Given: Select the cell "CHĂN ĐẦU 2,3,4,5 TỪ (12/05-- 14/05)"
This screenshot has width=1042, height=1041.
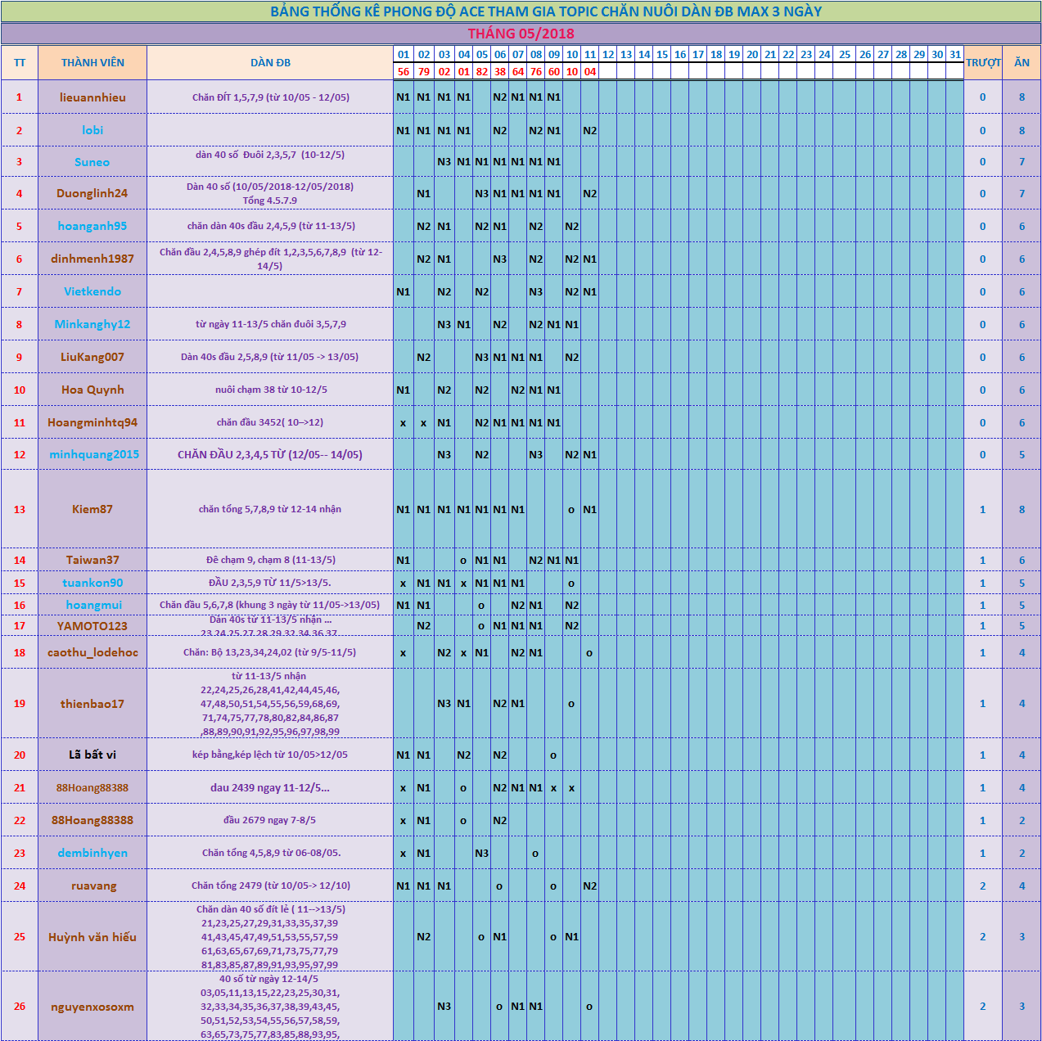Looking at the screenshot, I should 270,454.
